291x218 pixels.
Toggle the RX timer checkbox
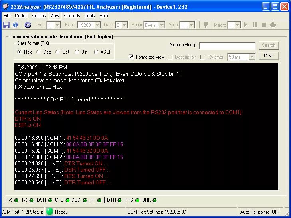click(x=202, y=57)
